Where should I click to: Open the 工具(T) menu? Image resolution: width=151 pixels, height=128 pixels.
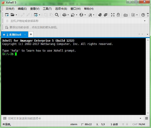point(47,9)
